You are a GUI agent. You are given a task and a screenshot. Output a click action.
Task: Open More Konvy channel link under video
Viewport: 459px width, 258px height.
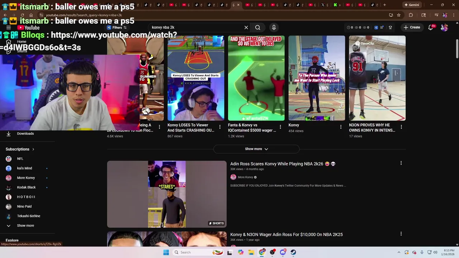tap(245, 177)
